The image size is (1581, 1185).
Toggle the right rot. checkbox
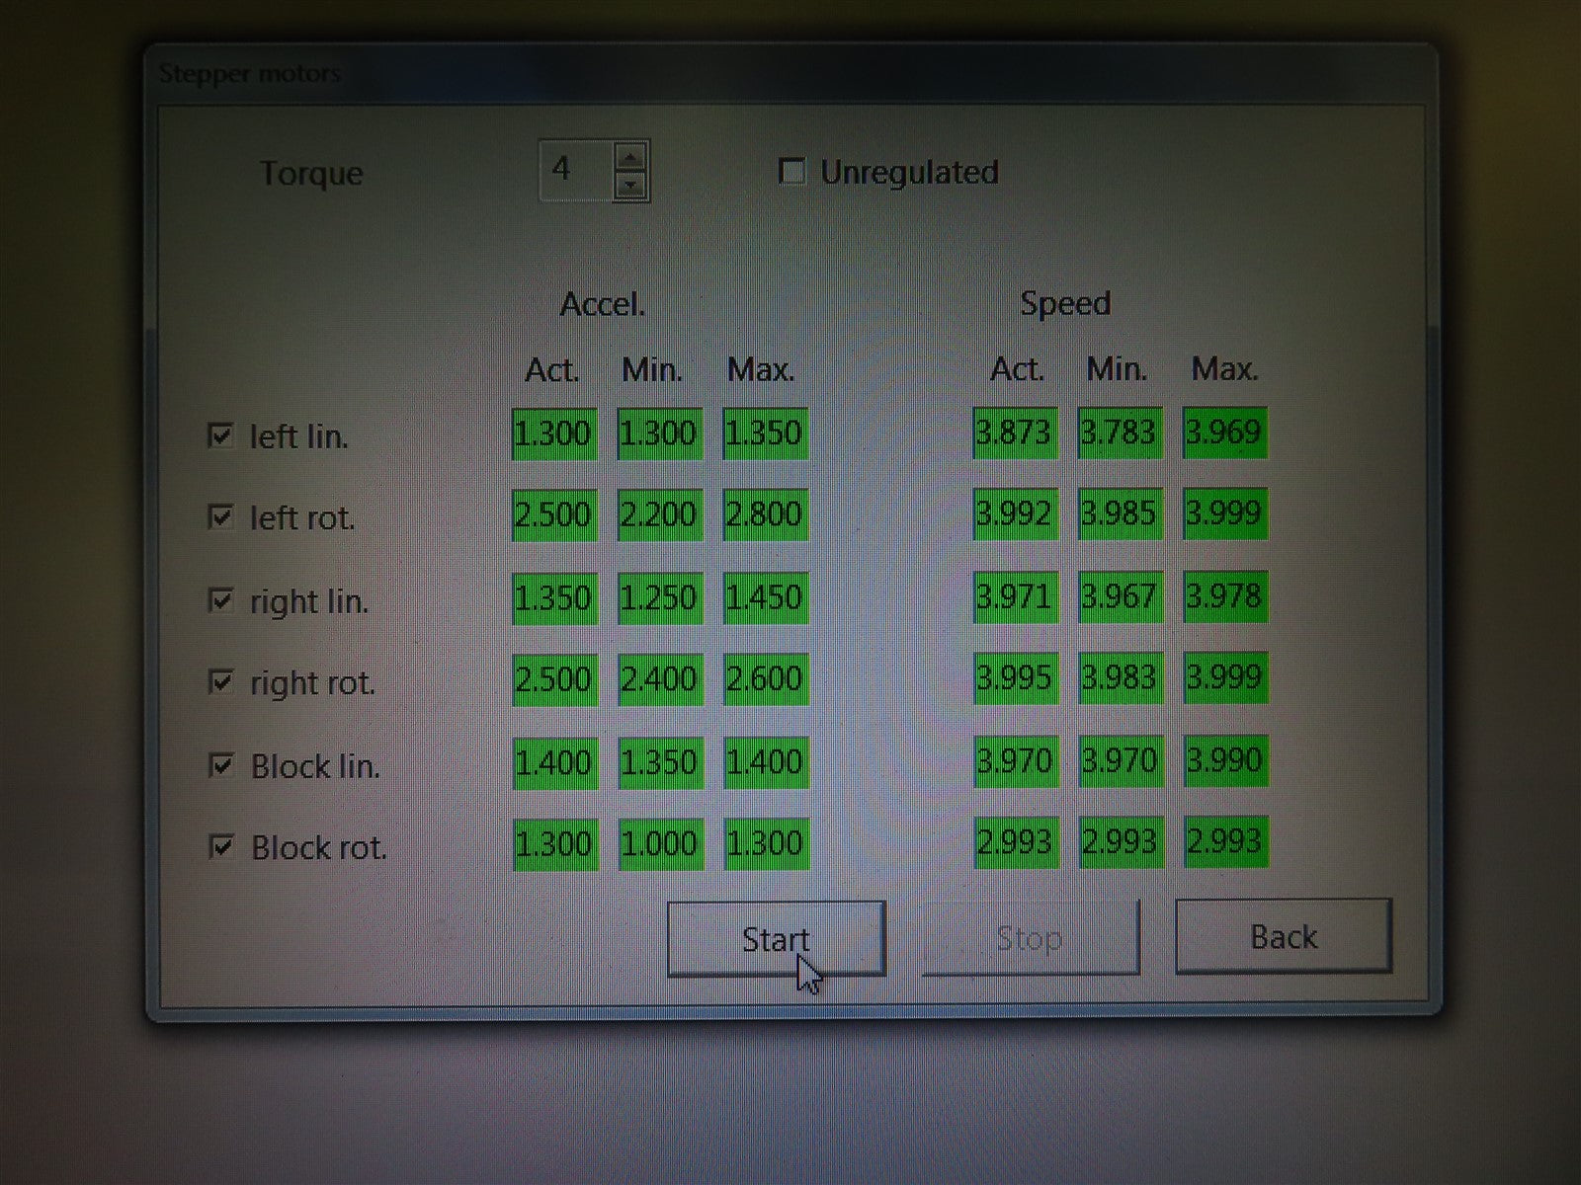point(220,682)
